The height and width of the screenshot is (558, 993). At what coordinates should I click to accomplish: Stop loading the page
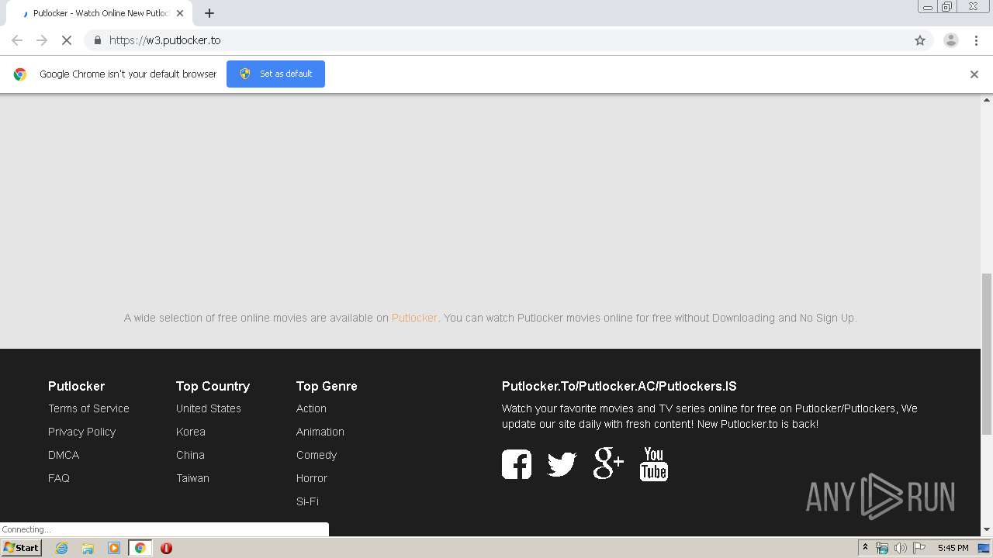pos(67,40)
